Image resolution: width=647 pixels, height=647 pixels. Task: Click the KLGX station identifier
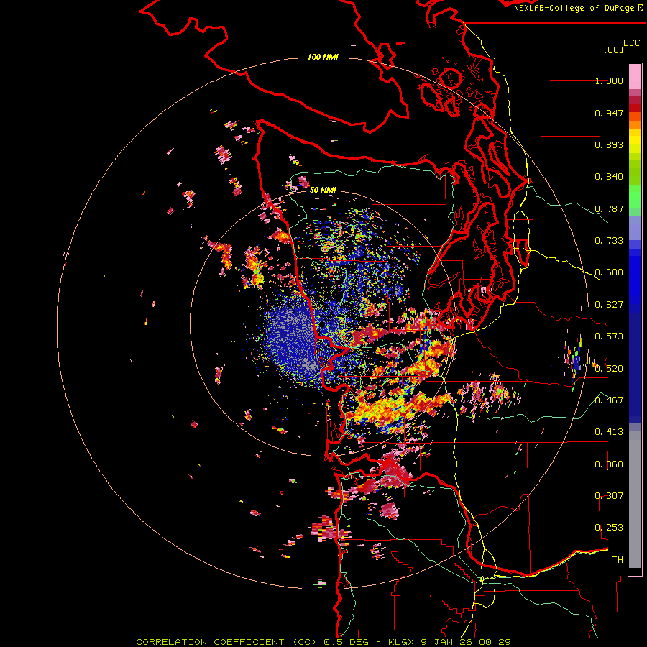pyautogui.click(x=402, y=642)
